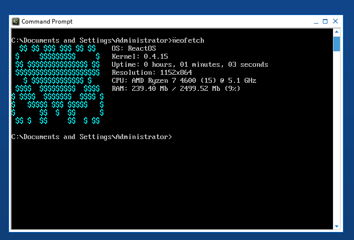Click the Command Prompt title text

pyautogui.click(x=47, y=22)
